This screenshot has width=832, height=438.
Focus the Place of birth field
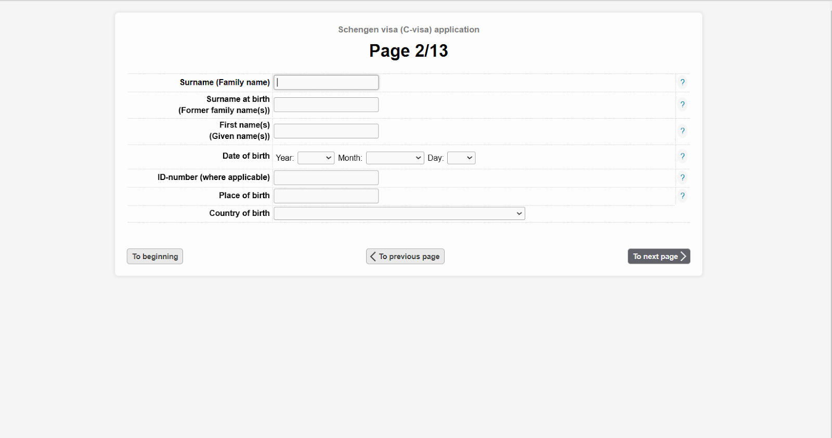326,196
